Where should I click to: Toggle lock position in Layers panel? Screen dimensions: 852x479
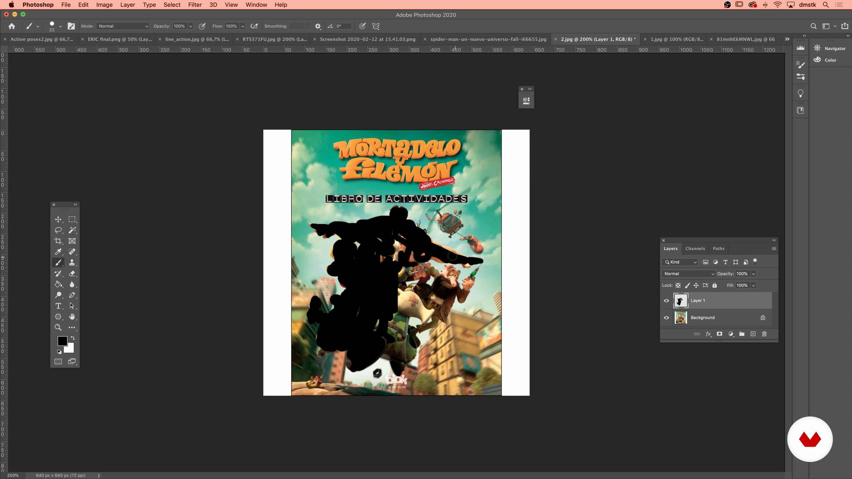point(696,286)
